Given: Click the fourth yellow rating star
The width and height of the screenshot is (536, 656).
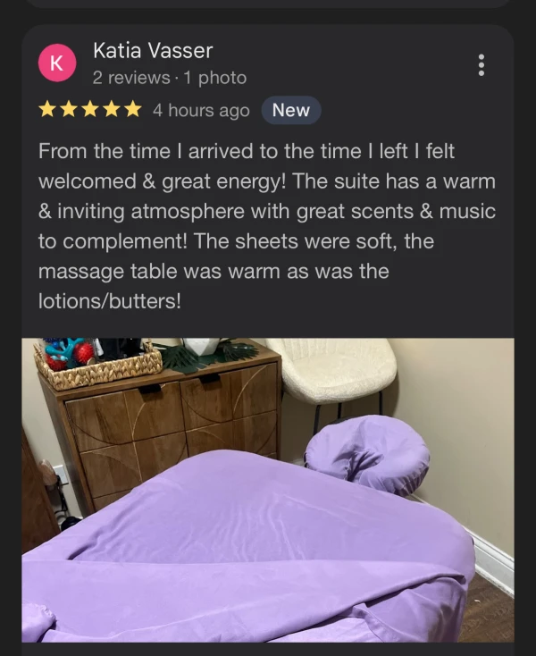Looking at the screenshot, I should (x=111, y=109).
